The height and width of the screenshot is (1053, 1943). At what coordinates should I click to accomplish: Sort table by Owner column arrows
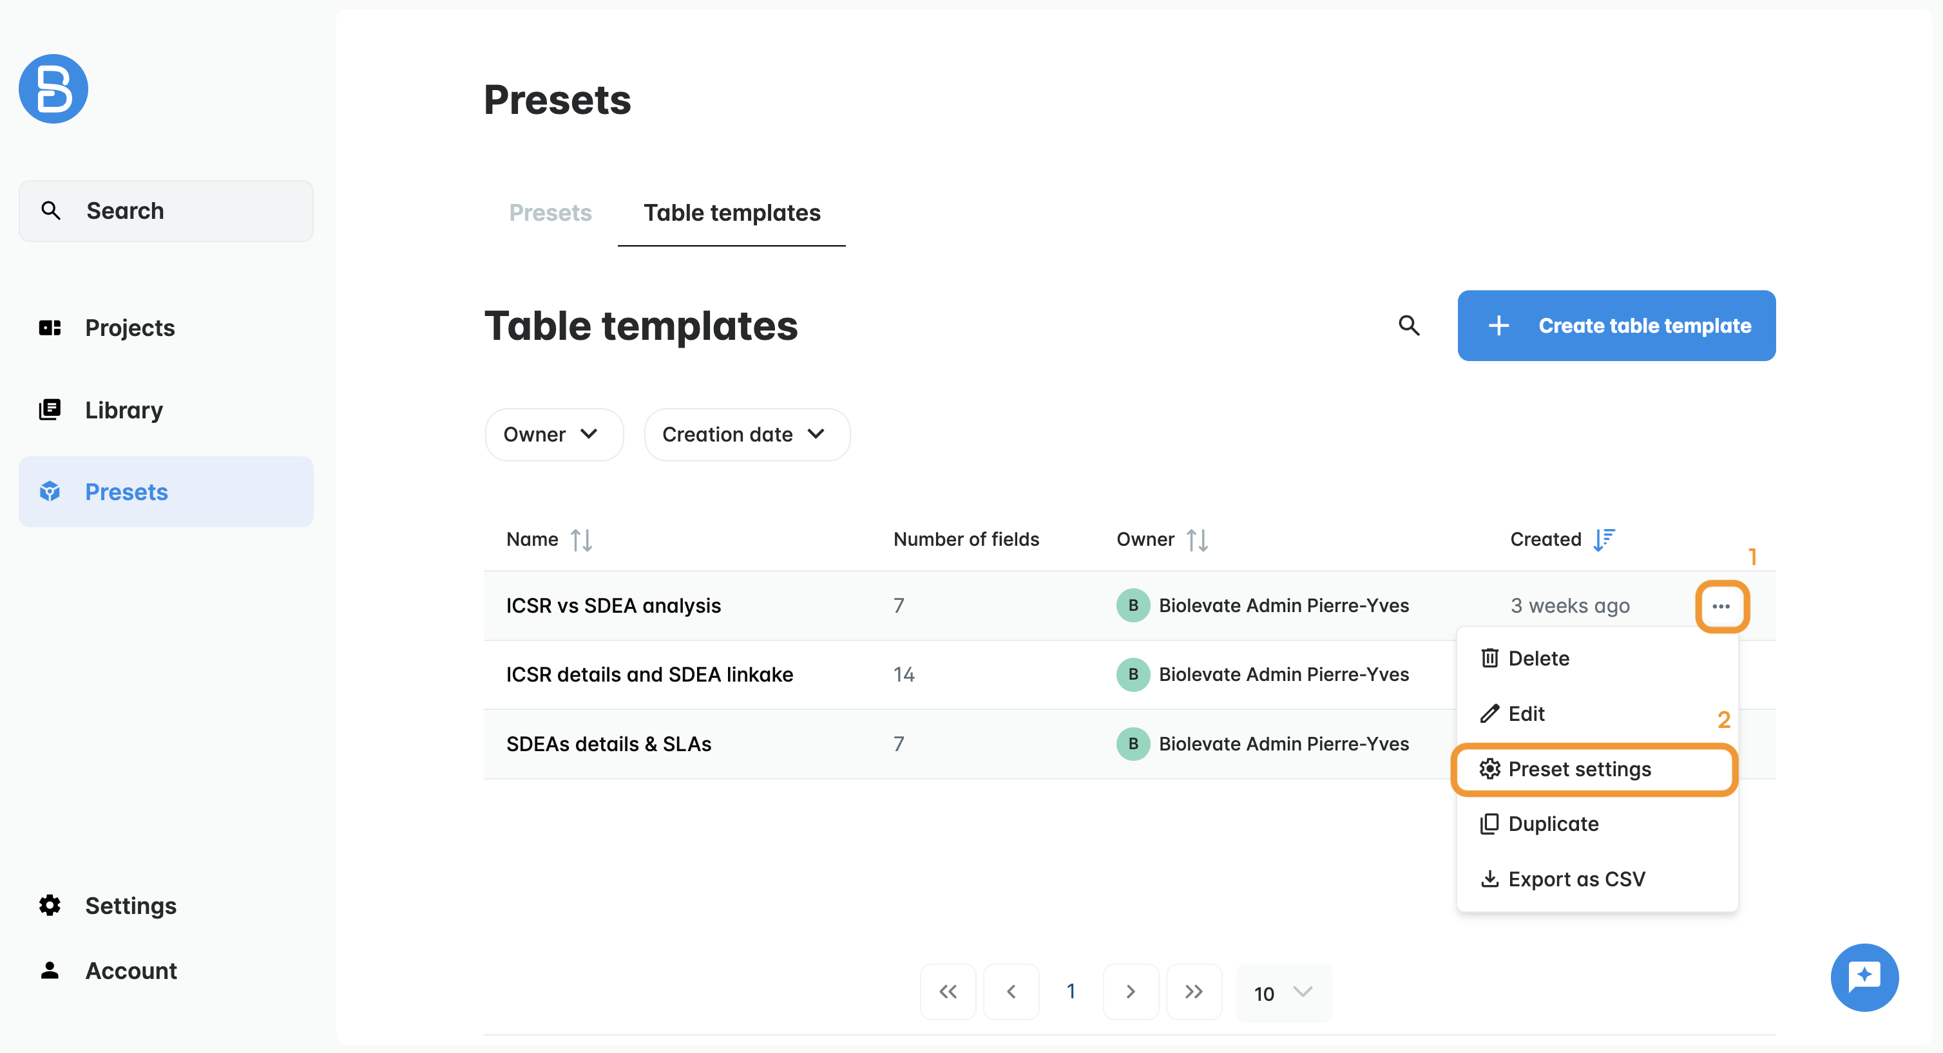[x=1197, y=539]
